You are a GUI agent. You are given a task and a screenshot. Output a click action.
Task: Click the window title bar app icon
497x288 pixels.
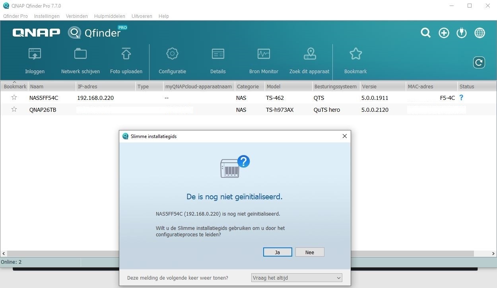coord(6,6)
